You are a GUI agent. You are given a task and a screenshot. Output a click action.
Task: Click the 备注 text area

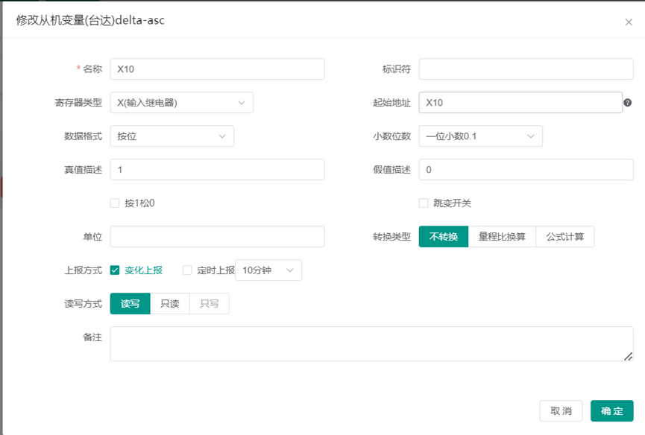(371, 344)
